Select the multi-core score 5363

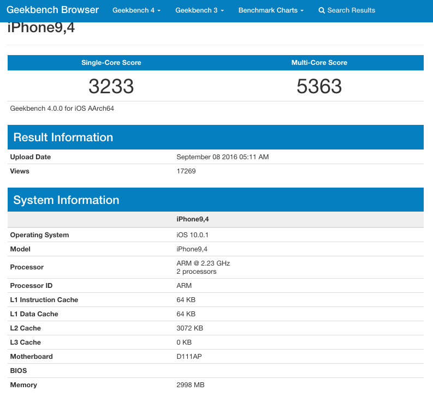point(319,86)
